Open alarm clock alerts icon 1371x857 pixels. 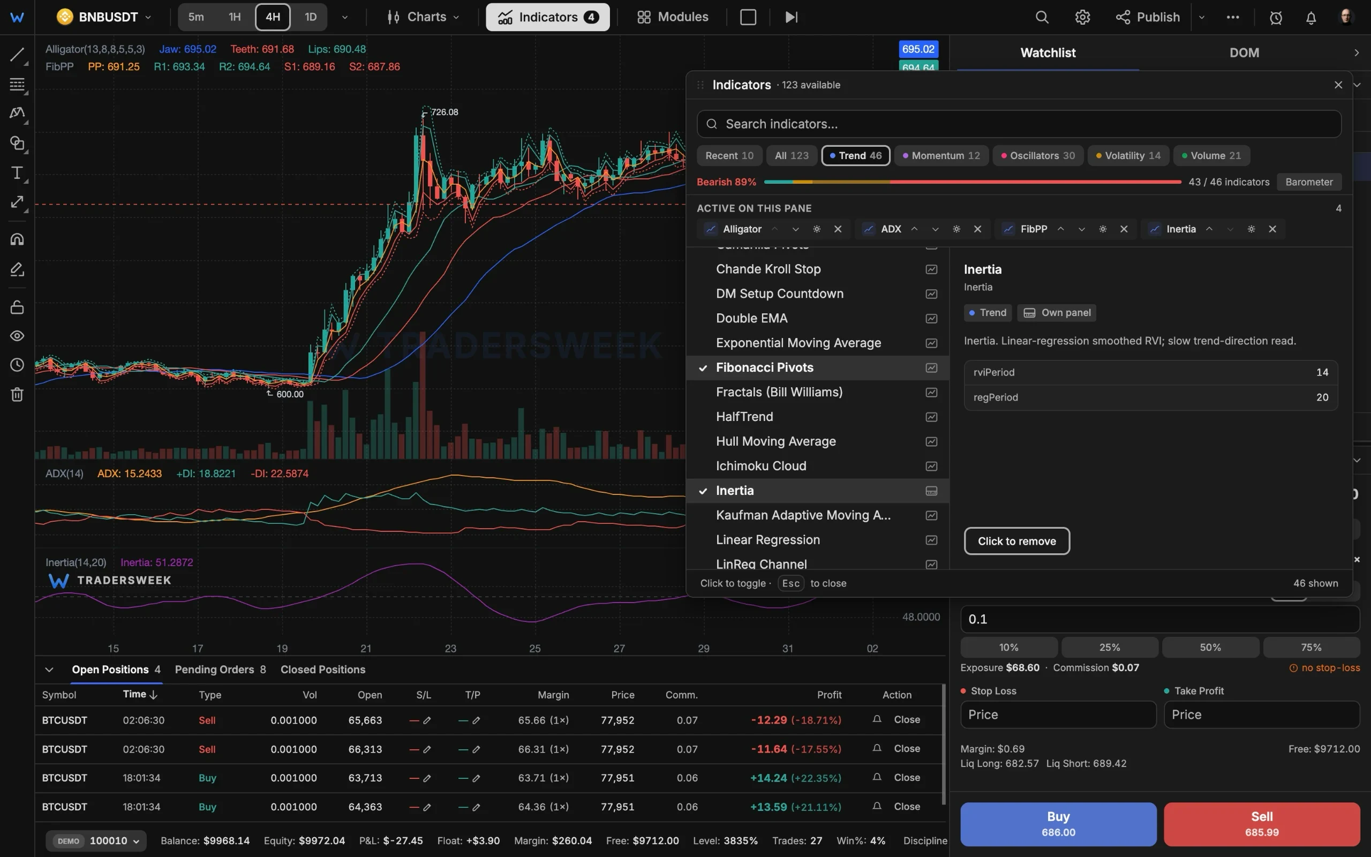1276,18
